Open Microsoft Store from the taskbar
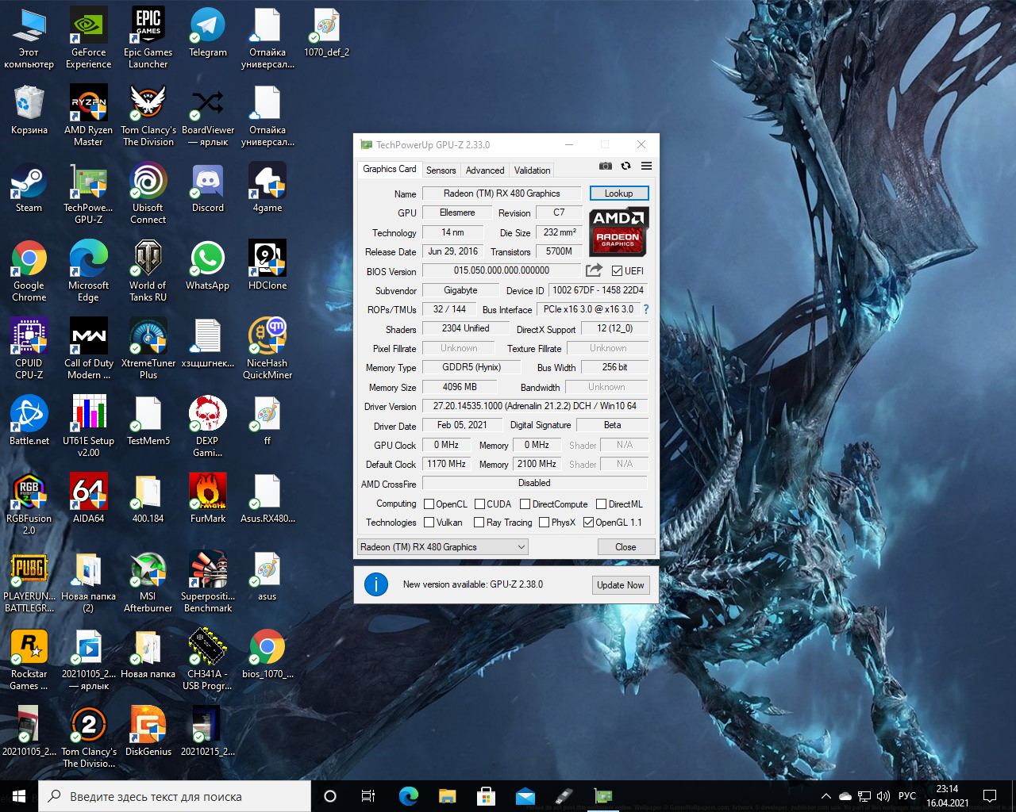 (x=486, y=796)
